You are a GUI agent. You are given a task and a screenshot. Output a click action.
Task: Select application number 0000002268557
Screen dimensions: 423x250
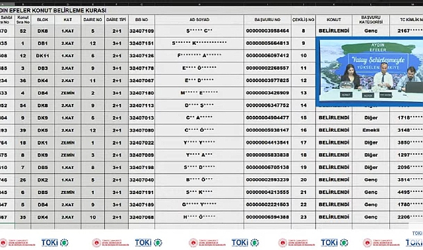[x=267, y=68]
